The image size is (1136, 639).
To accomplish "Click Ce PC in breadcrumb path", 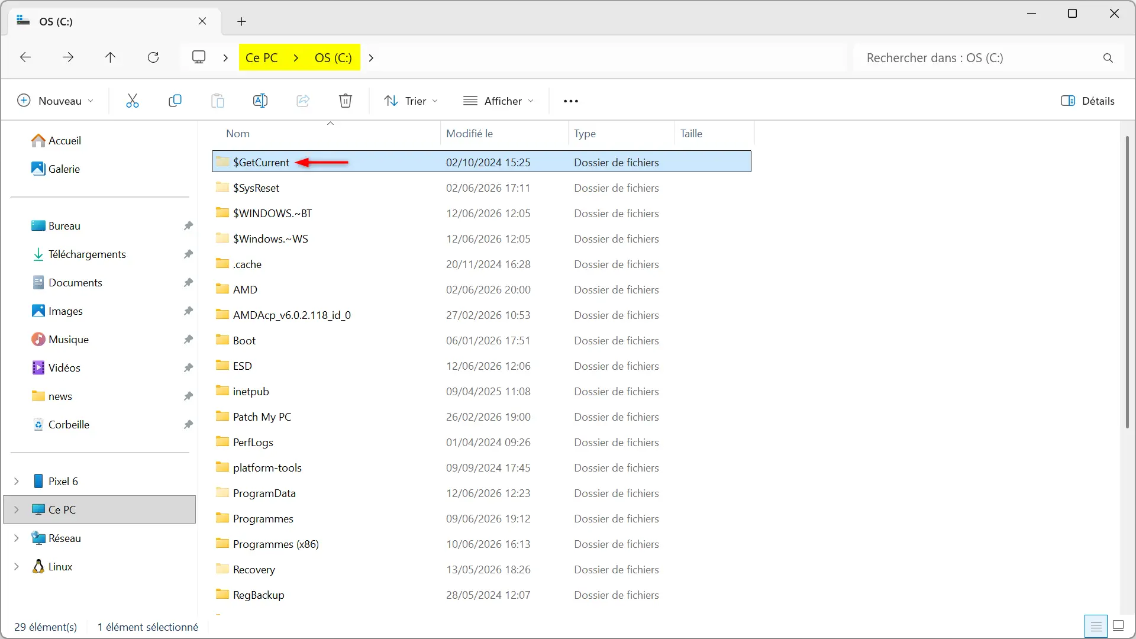I will (x=262, y=57).
